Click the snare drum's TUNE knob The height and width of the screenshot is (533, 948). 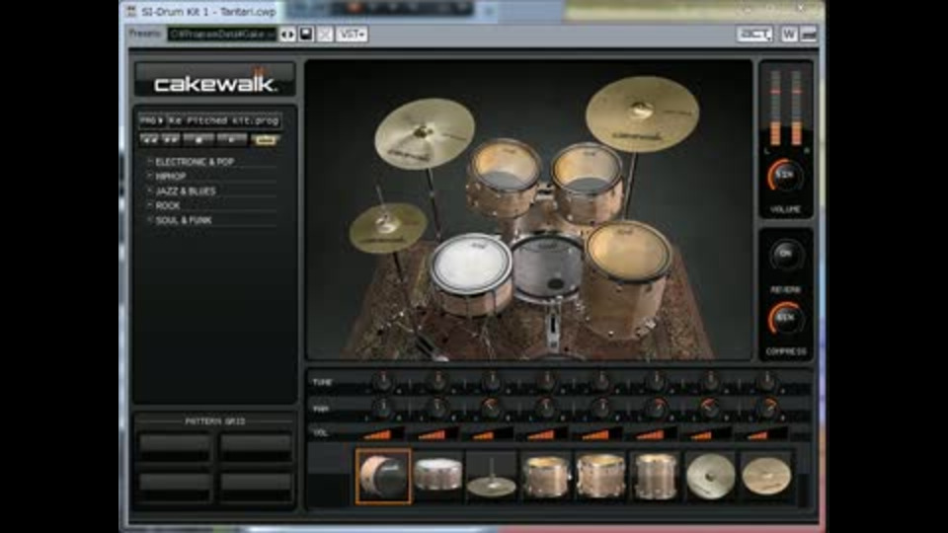[436, 381]
